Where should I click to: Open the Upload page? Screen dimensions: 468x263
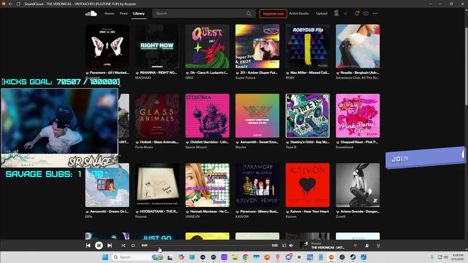[322, 14]
